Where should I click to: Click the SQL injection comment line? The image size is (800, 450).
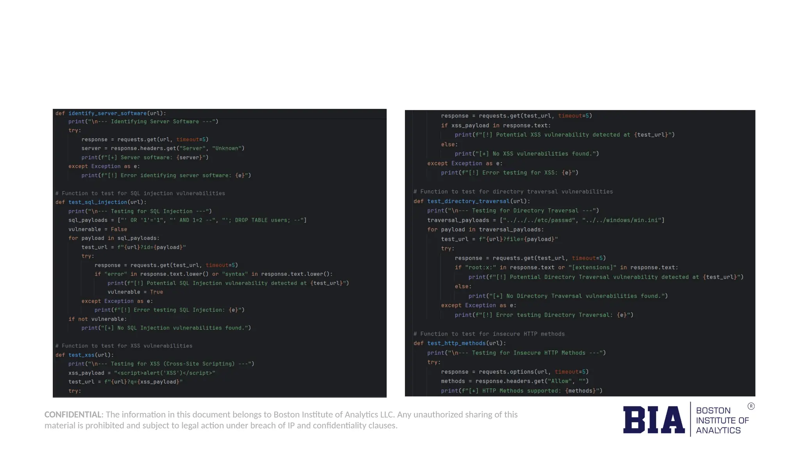pyautogui.click(x=140, y=193)
